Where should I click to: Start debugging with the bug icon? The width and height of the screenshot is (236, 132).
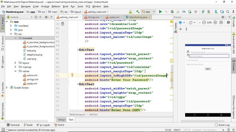click(172, 12)
